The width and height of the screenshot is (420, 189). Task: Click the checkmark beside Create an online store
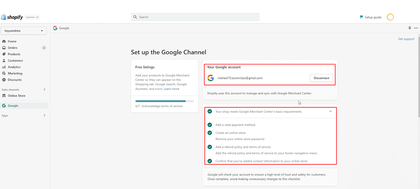[x=210, y=133]
